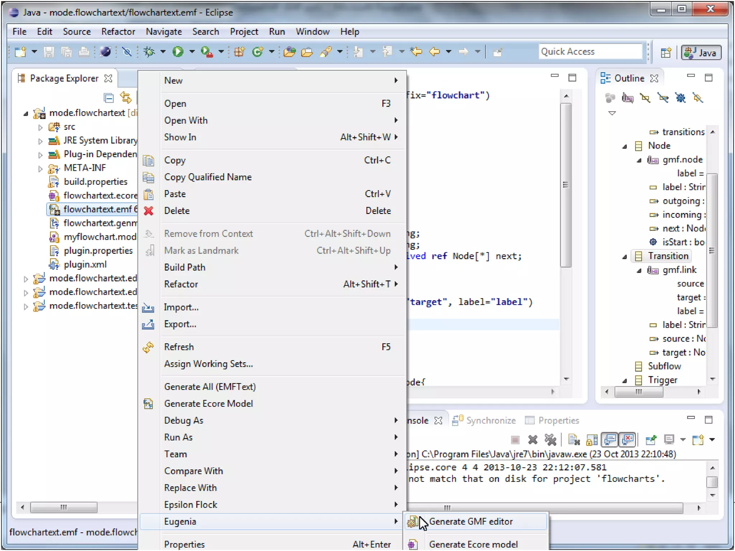Open the Run button dropdown arrow
The height and width of the screenshot is (551, 735).
point(192,52)
